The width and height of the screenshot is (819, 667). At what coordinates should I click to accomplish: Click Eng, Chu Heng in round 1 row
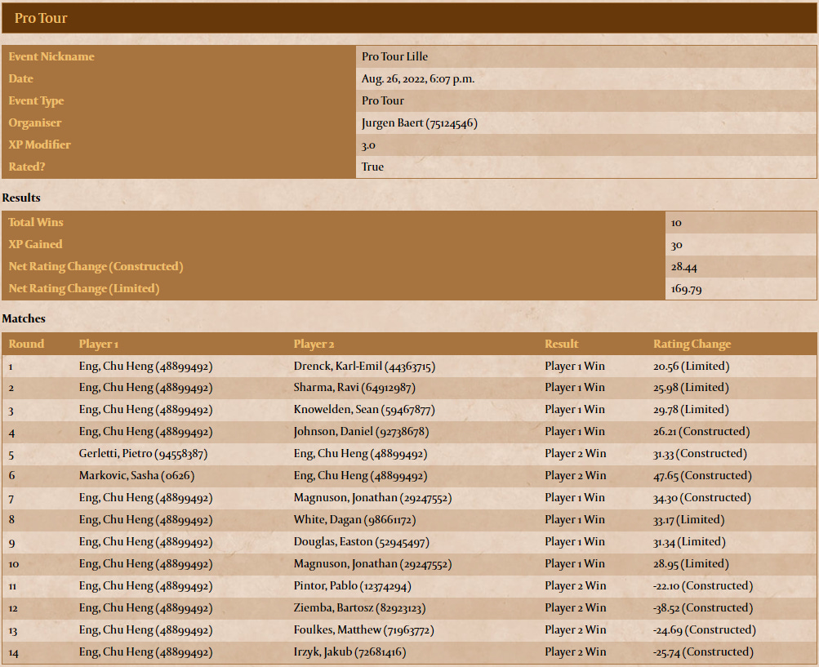[145, 366]
